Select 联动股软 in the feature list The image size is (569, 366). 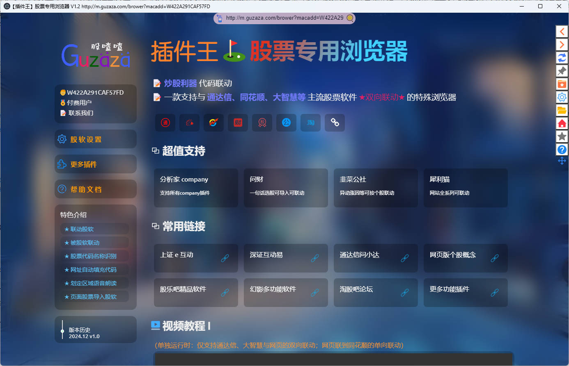tap(82, 229)
